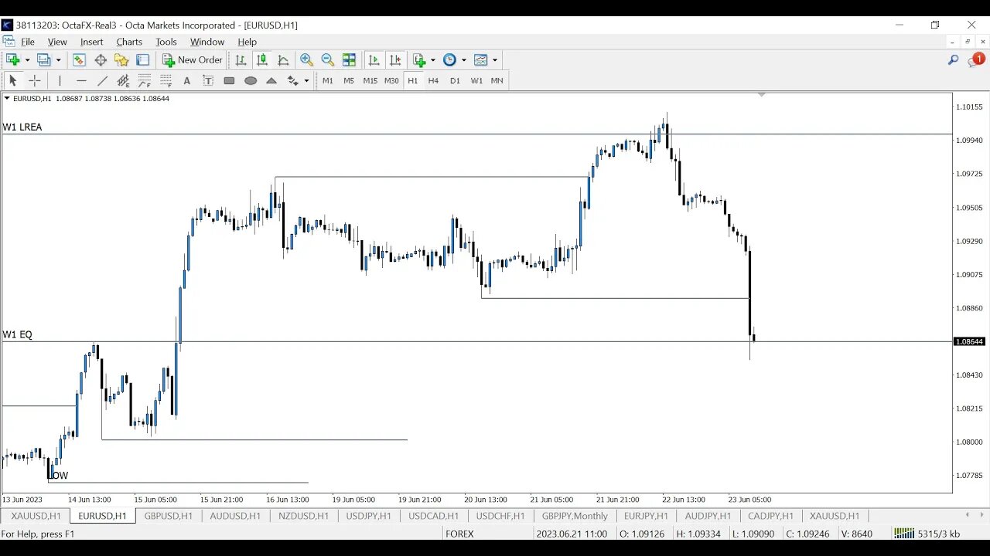Set timeframe to M5
Screen dimensions: 990x556
349,80
